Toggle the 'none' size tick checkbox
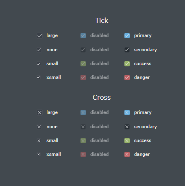Viewport: 185px width, 186px height. [39, 50]
